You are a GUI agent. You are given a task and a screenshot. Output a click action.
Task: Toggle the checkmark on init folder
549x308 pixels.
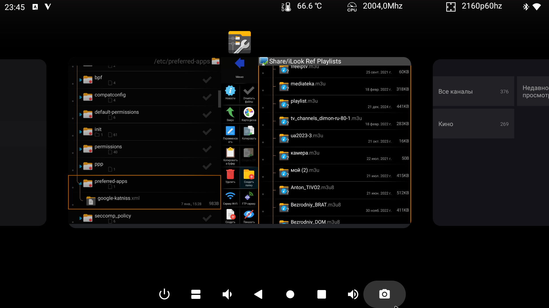(207, 132)
